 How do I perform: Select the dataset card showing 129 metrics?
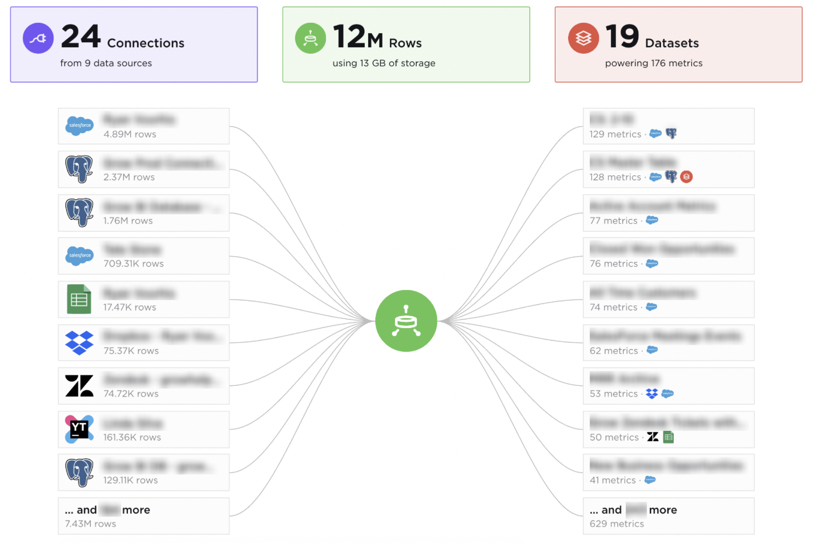coord(668,126)
